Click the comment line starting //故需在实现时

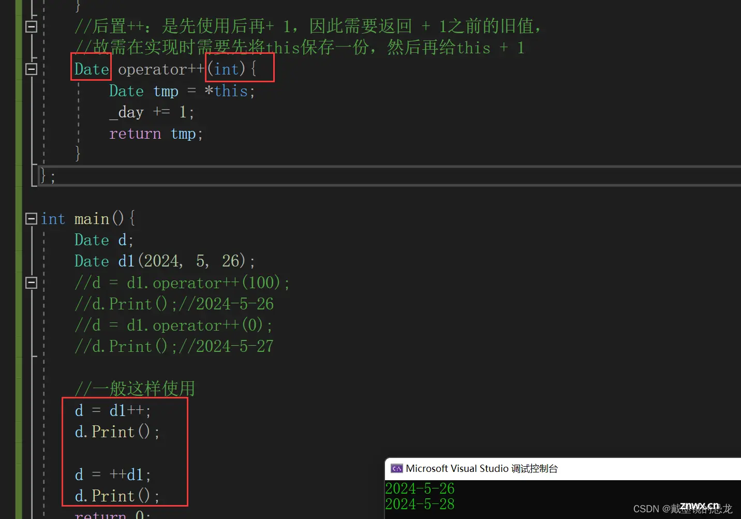299,48
